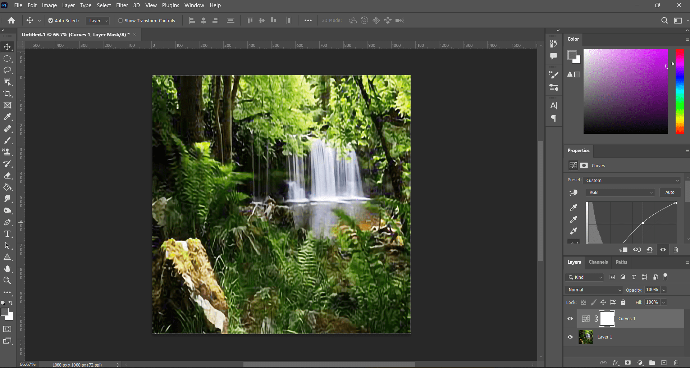Image resolution: width=690 pixels, height=368 pixels.
Task: Click the Align left edges button
Action: coord(192,21)
